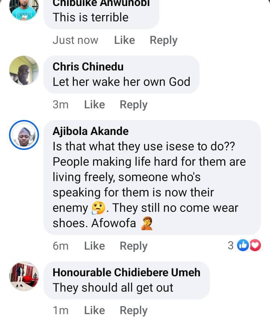Open Ajibola Akande's profile picture with blue ring
The width and height of the screenshot is (270, 322).
[24, 135]
